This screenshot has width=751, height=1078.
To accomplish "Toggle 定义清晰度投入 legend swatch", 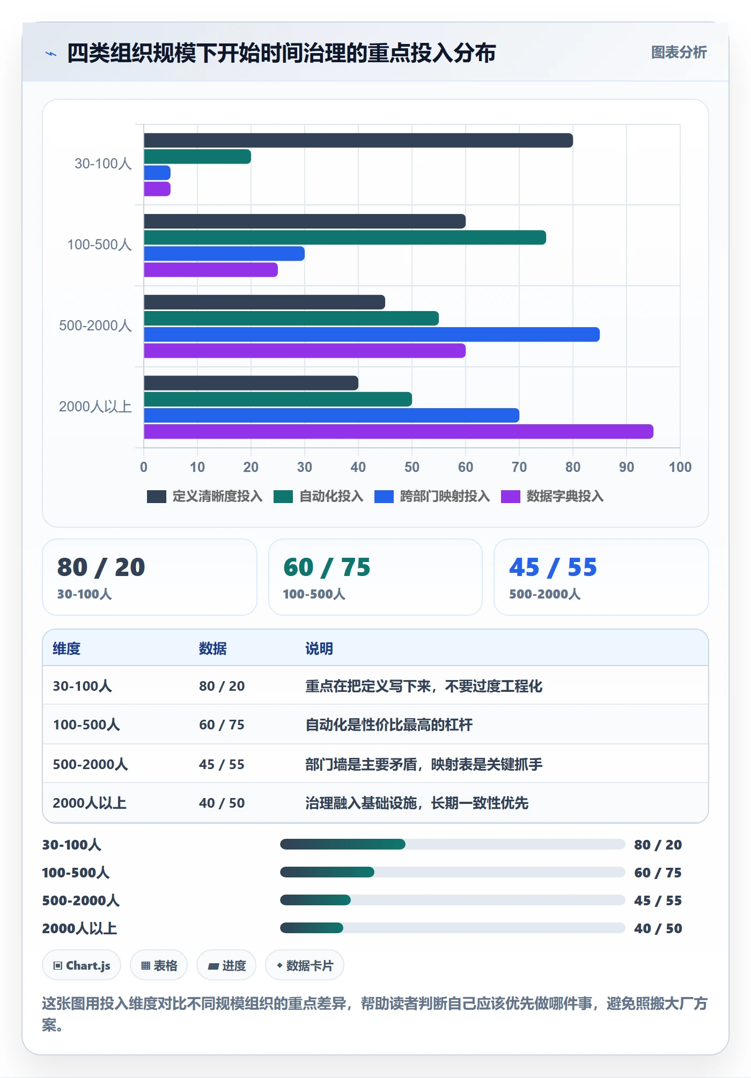I will [x=156, y=497].
